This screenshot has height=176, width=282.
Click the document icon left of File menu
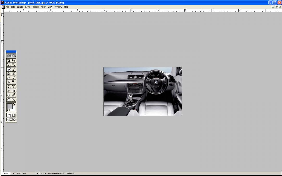tap(3, 7)
